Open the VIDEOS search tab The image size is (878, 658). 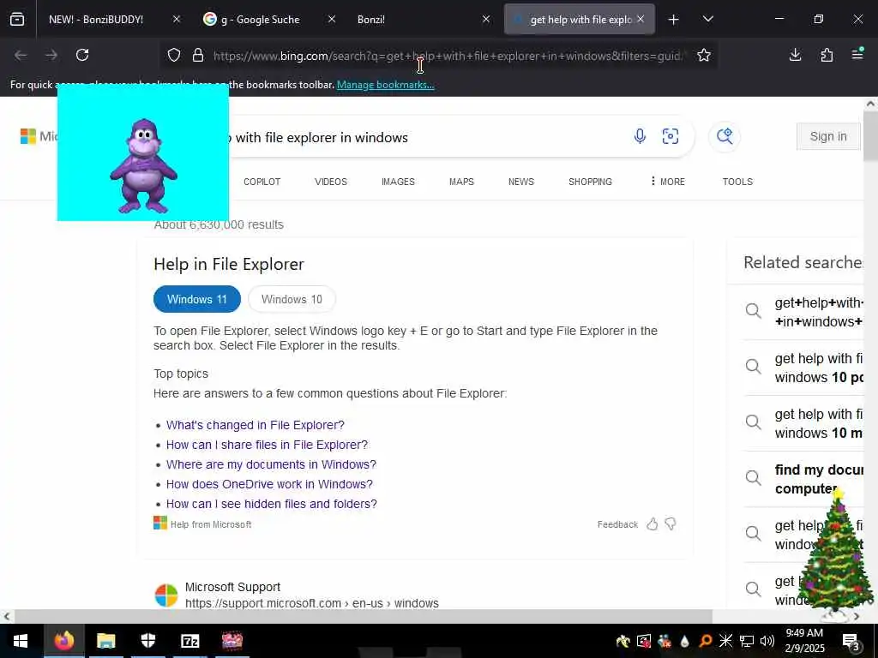331,182
